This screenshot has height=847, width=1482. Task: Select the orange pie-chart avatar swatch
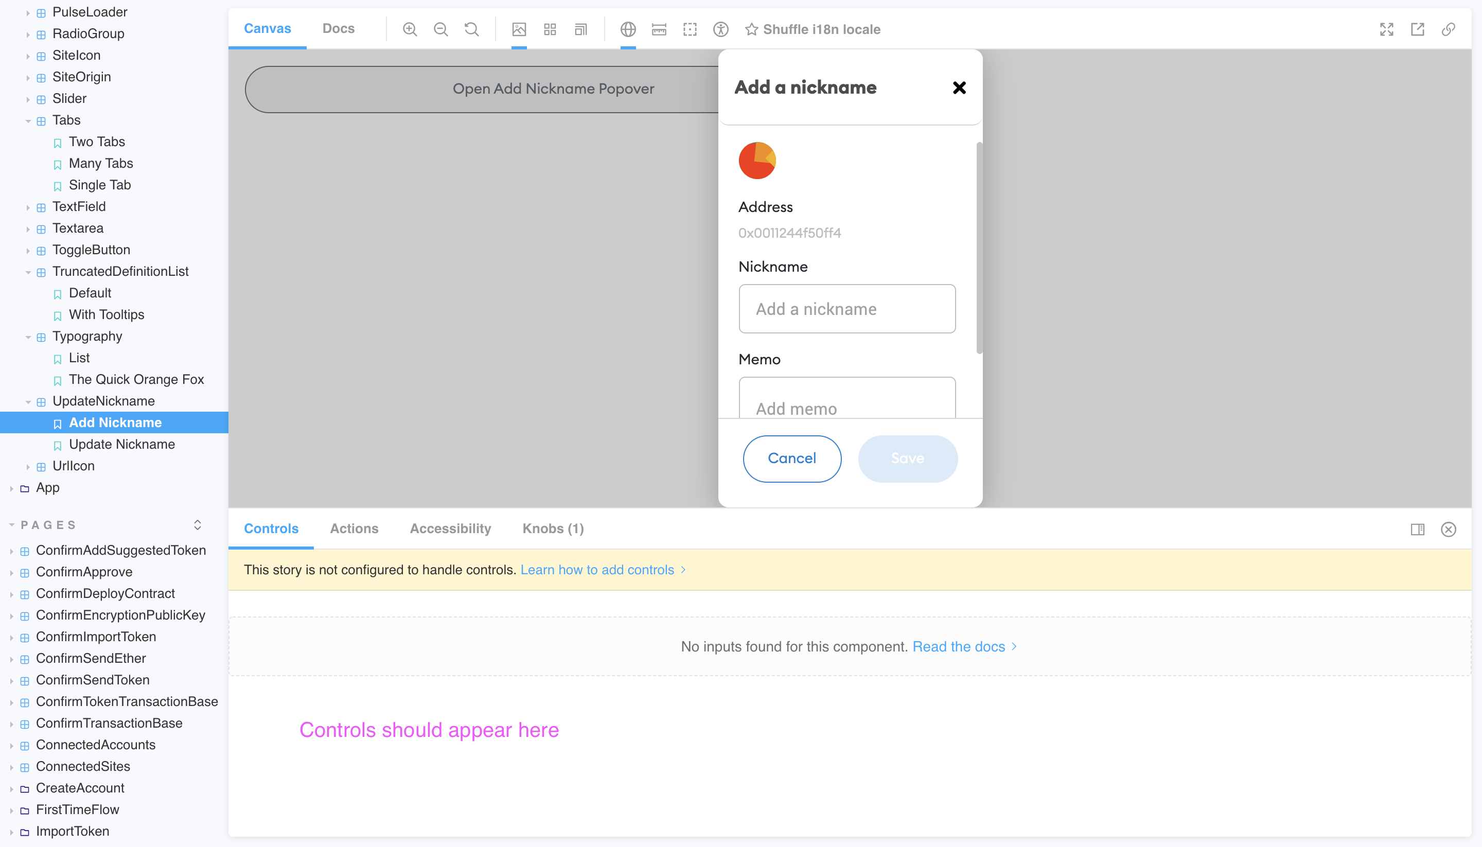(757, 160)
